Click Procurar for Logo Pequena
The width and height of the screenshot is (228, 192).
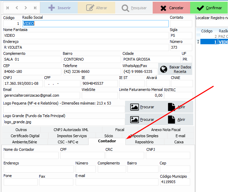click(x=142, y=107)
